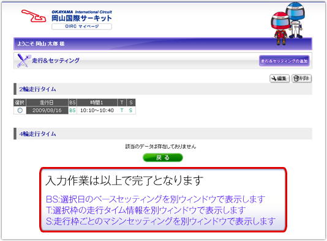Image resolution: width=327 pixels, height=241 pixels.
Task: Click the green 戻る back button
Action: point(163,157)
